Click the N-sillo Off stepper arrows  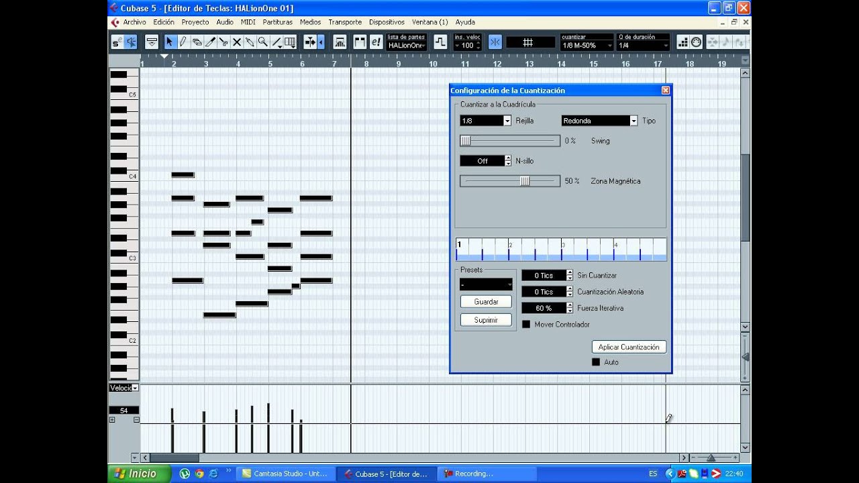pos(508,161)
